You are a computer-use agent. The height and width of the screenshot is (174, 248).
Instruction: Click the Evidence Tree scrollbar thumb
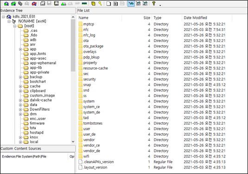[x=73, y=45]
